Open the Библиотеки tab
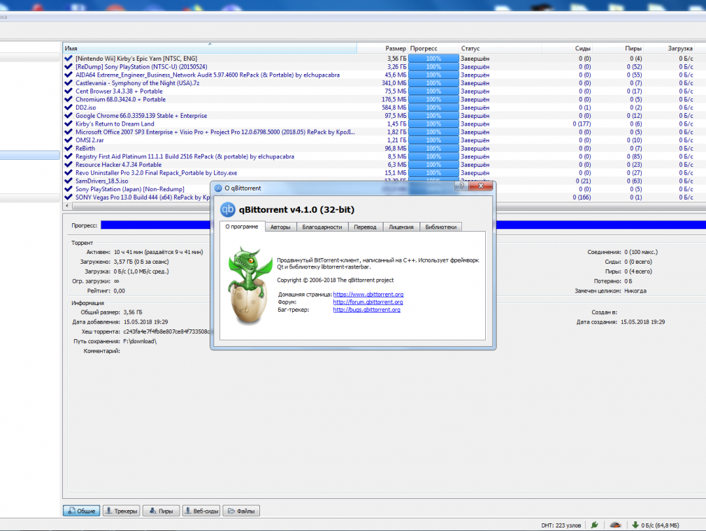 pyautogui.click(x=441, y=227)
